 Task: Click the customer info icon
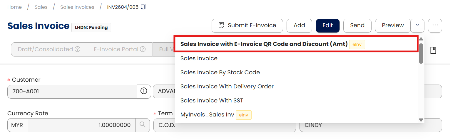pos(144,91)
